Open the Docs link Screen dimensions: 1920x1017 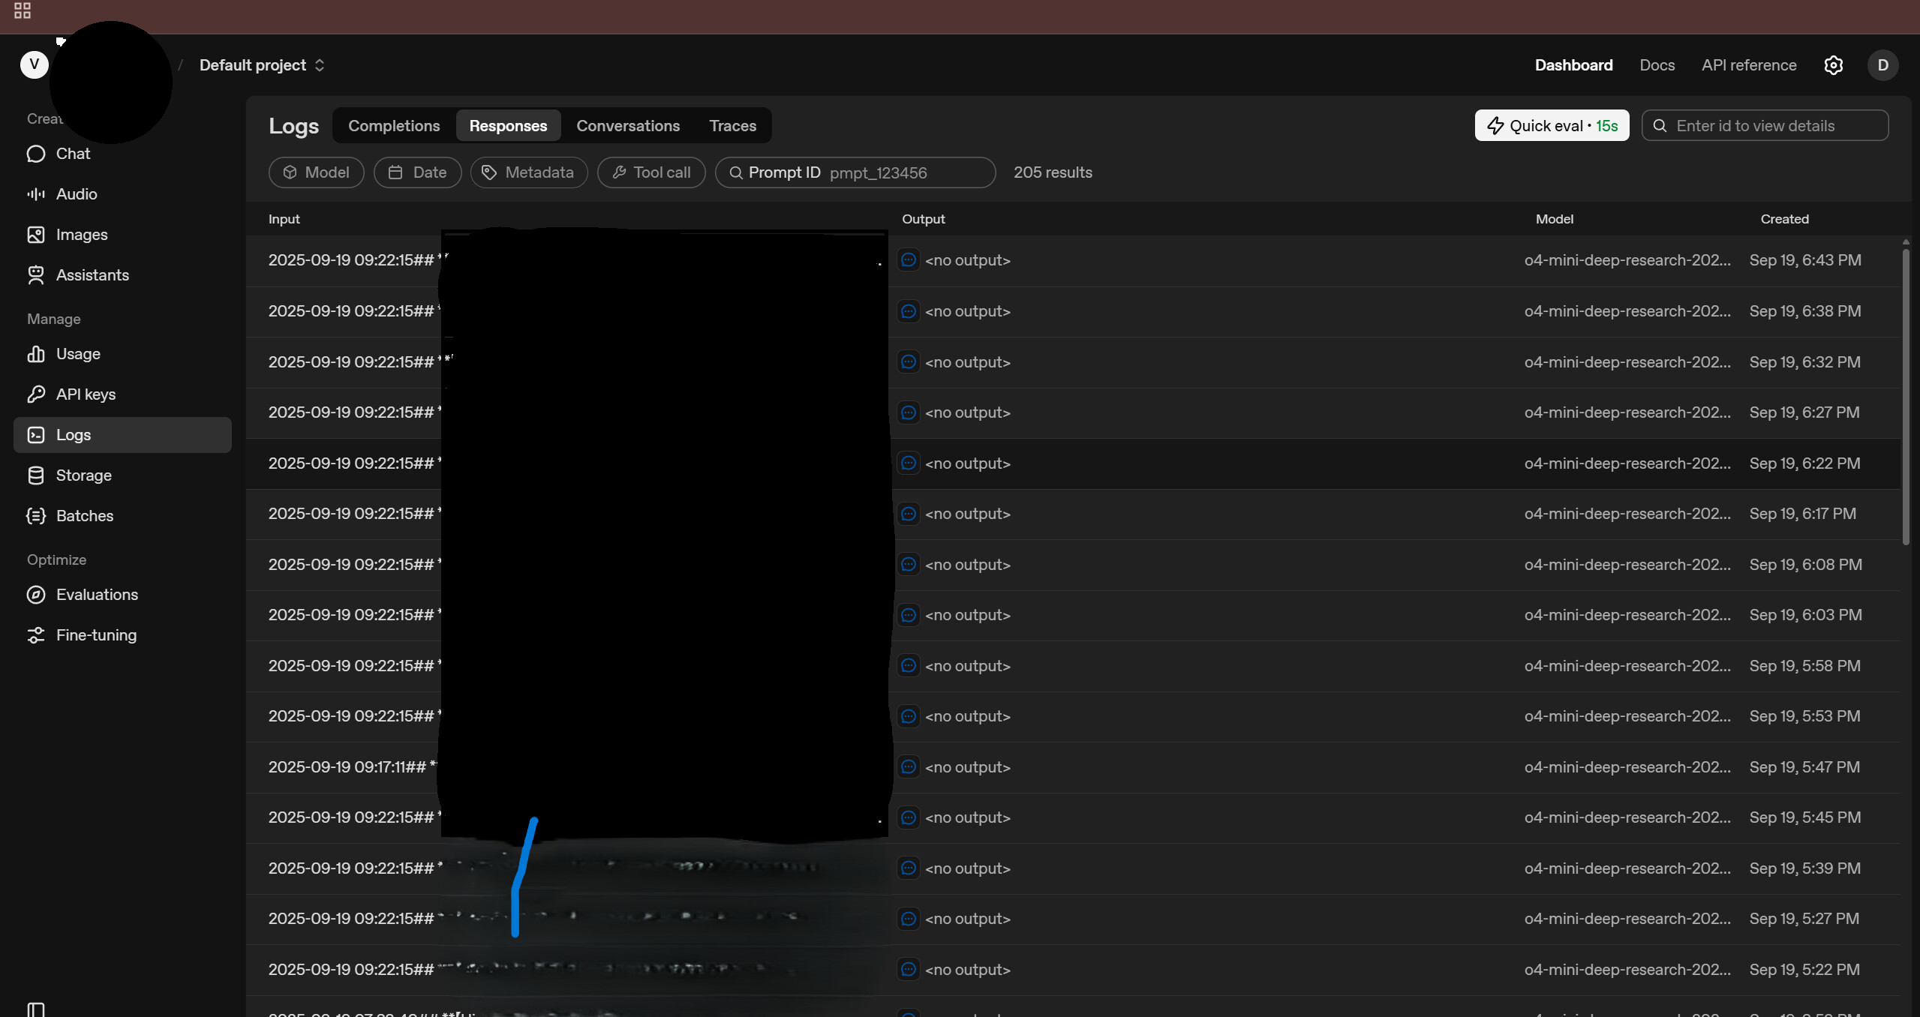(1657, 65)
